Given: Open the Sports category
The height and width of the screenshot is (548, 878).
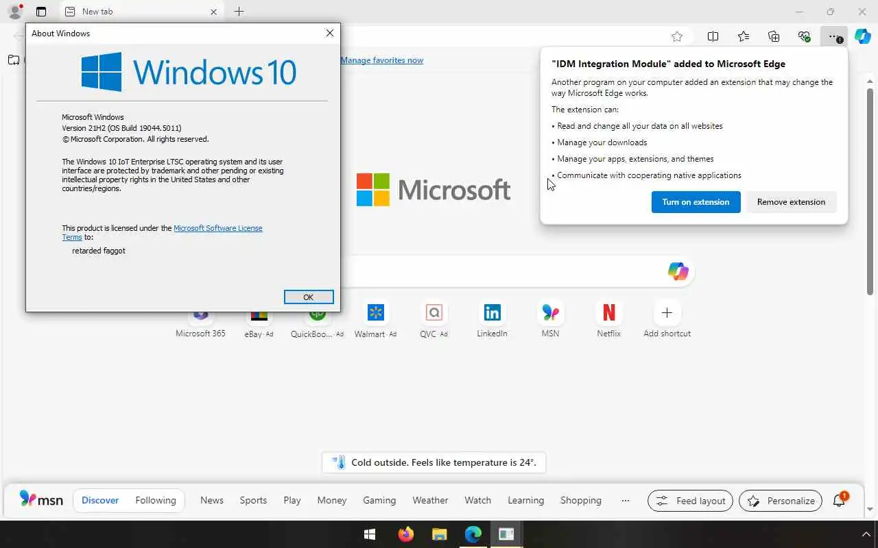Looking at the screenshot, I should pos(253,500).
